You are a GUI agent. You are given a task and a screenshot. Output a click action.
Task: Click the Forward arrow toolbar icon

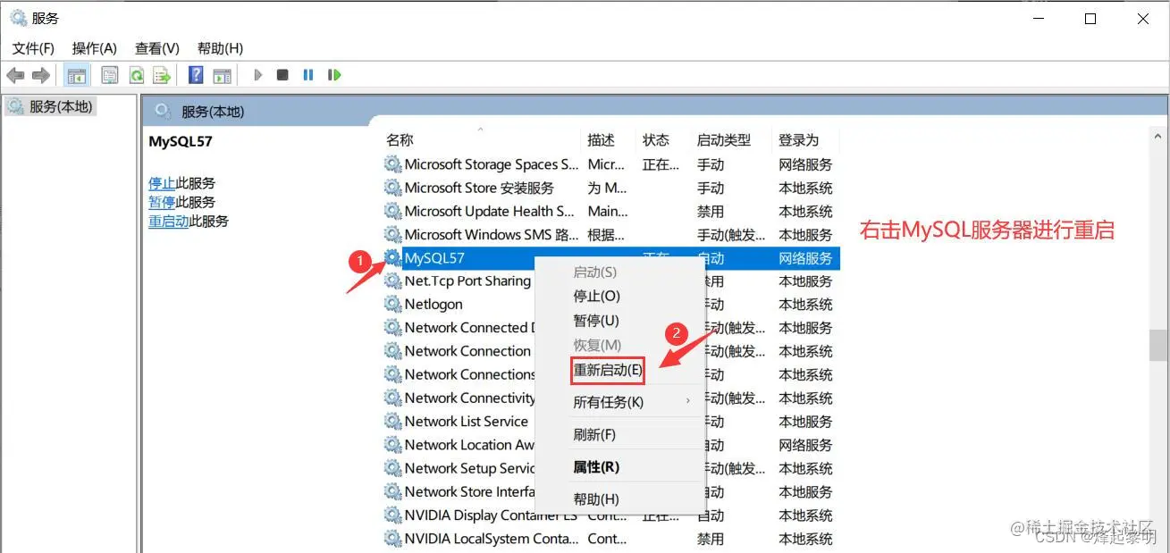[x=41, y=75]
